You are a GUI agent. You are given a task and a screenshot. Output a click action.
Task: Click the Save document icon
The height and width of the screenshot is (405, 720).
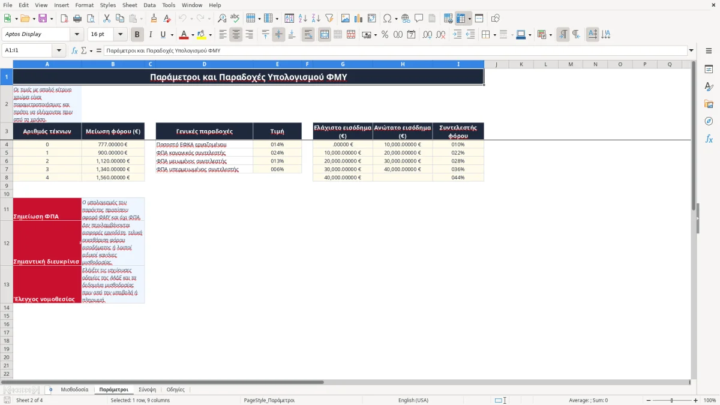click(x=41, y=19)
